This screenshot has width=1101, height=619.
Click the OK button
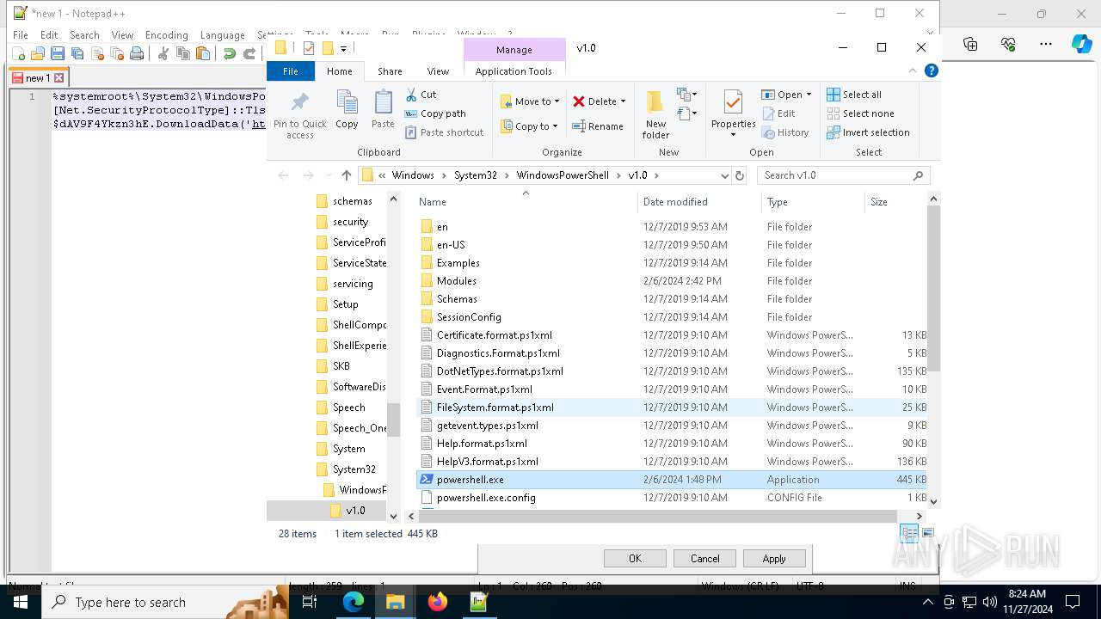tap(635, 559)
